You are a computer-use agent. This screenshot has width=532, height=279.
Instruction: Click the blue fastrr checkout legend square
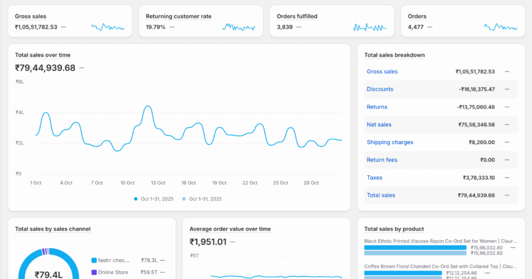94,260
